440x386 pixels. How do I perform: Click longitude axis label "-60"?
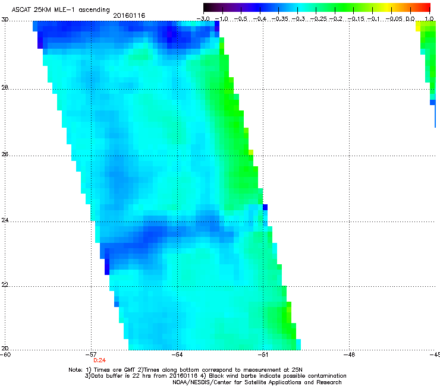(5, 355)
